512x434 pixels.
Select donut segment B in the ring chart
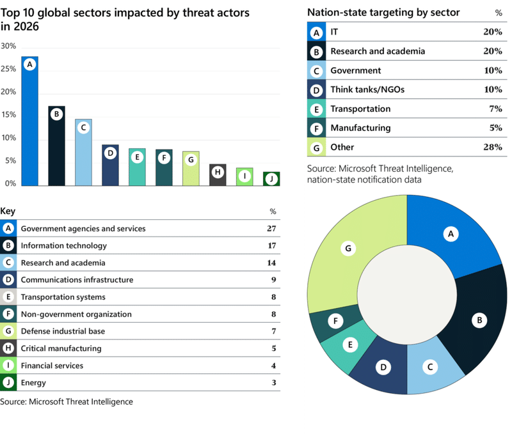[479, 320]
